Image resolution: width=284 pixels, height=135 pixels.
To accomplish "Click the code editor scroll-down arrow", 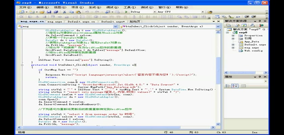I will point(218,124).
